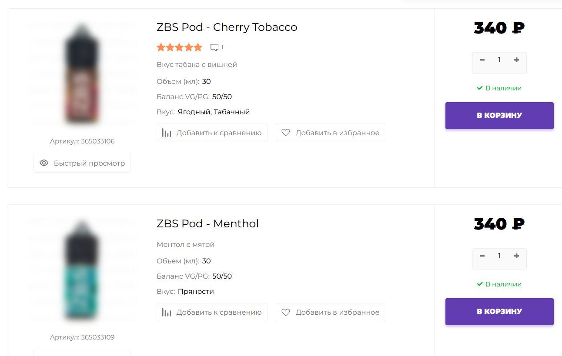Click the comparison bars icon for Cherry Tobacco

click(x=167, y=133)
